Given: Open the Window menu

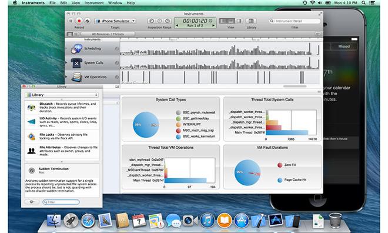Looking at the screenshot, I should (115, 3).
